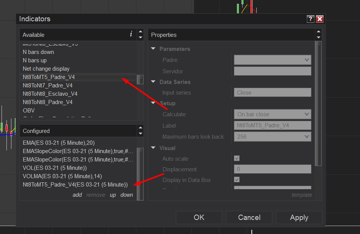
Task: Click the down arrow in the Configured header
Action: click(x=141, y=133)
